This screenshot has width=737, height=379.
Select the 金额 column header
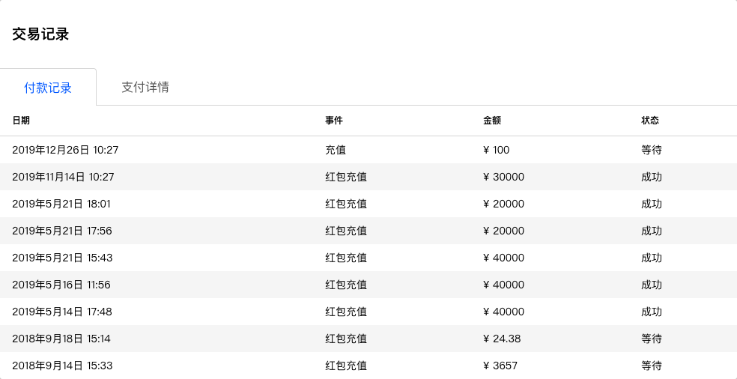(x=492, y=121)
